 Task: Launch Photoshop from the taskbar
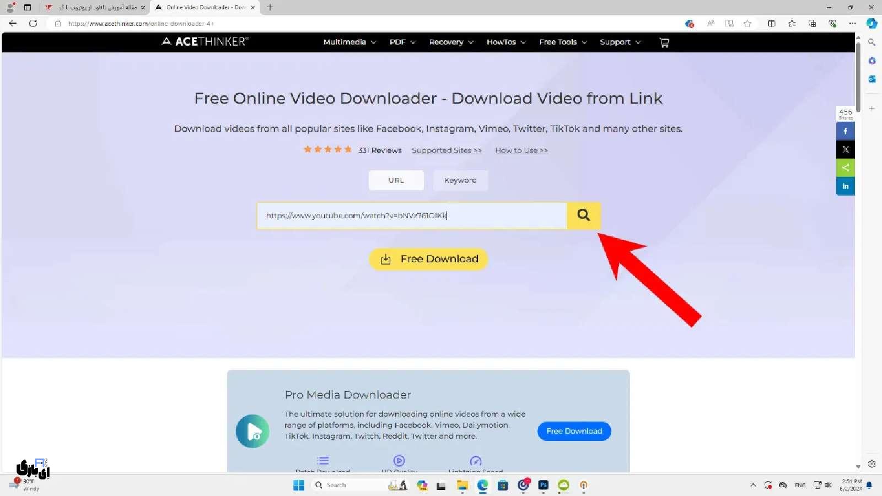tap(543, 485)
